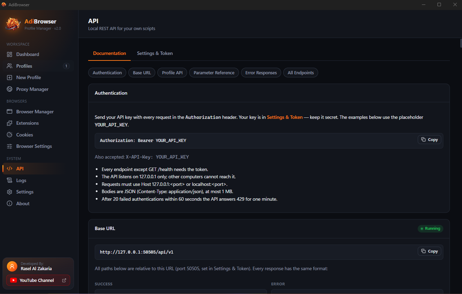Viewport: 462px width, 294px height.
Task: Click the AdiBrowser dragon logo in the sidebar
Action: [x=13, y=24]
